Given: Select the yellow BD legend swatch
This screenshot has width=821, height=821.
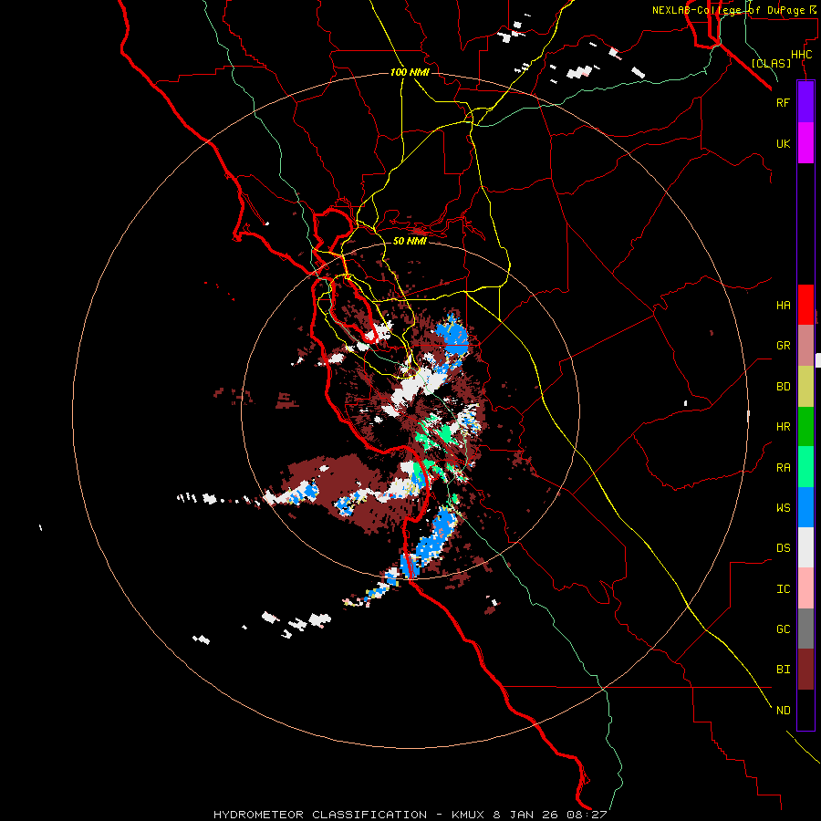Looking at the screenshot, I should click(805, 387).
